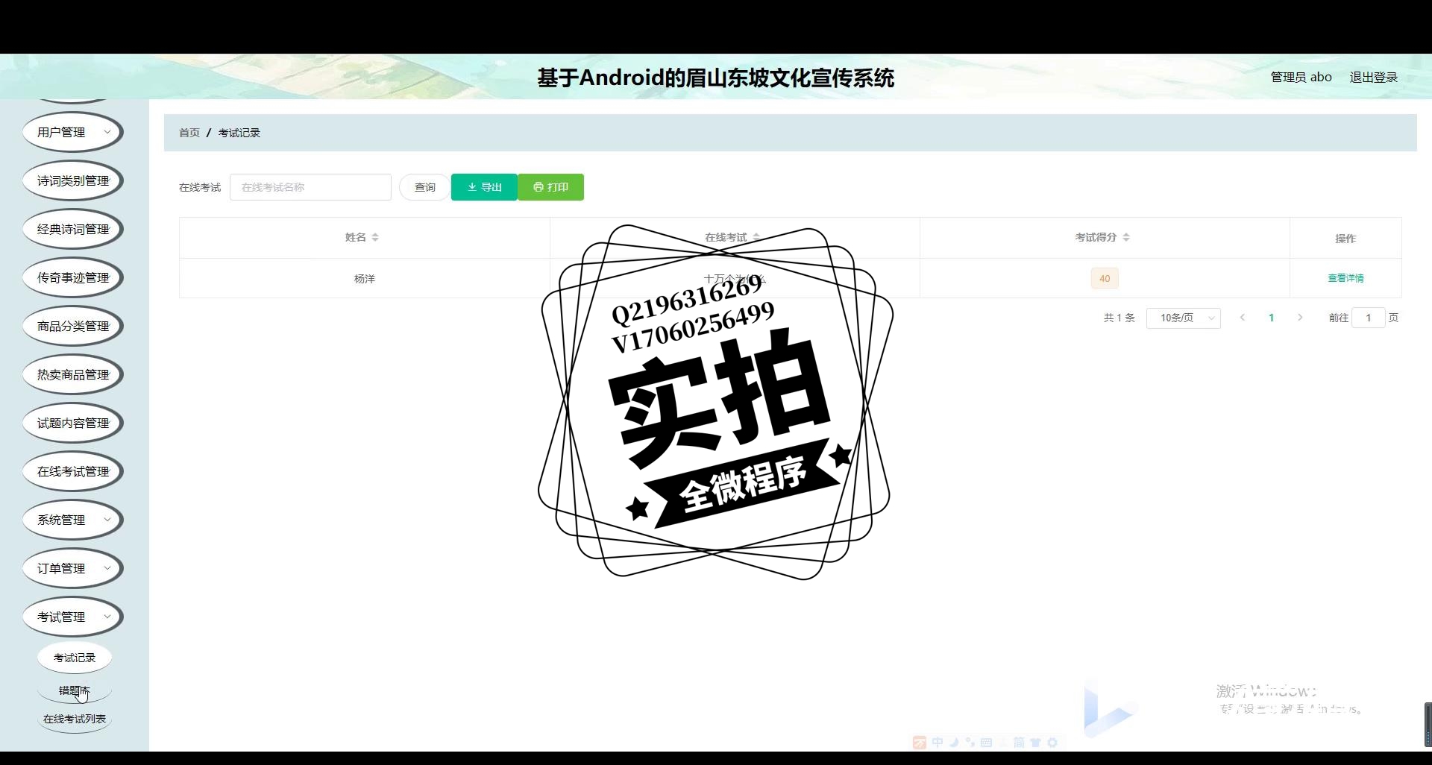Click the 操作 column header
The height and width of the screenshot is (765, 1432).
(1345, 239)
